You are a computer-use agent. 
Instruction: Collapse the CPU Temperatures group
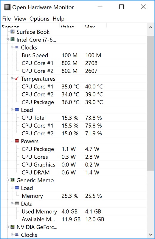click(x=12, y=79)
